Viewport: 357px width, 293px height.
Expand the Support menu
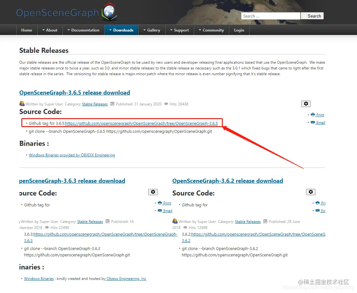coord(179,30)
